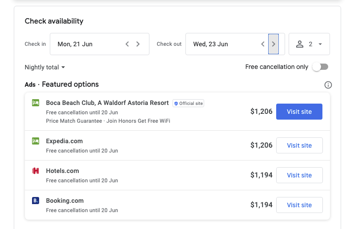Viewport: 350px width, 229px height.
Task: Advance check-out date to next day
Action: tap(274, 44)
